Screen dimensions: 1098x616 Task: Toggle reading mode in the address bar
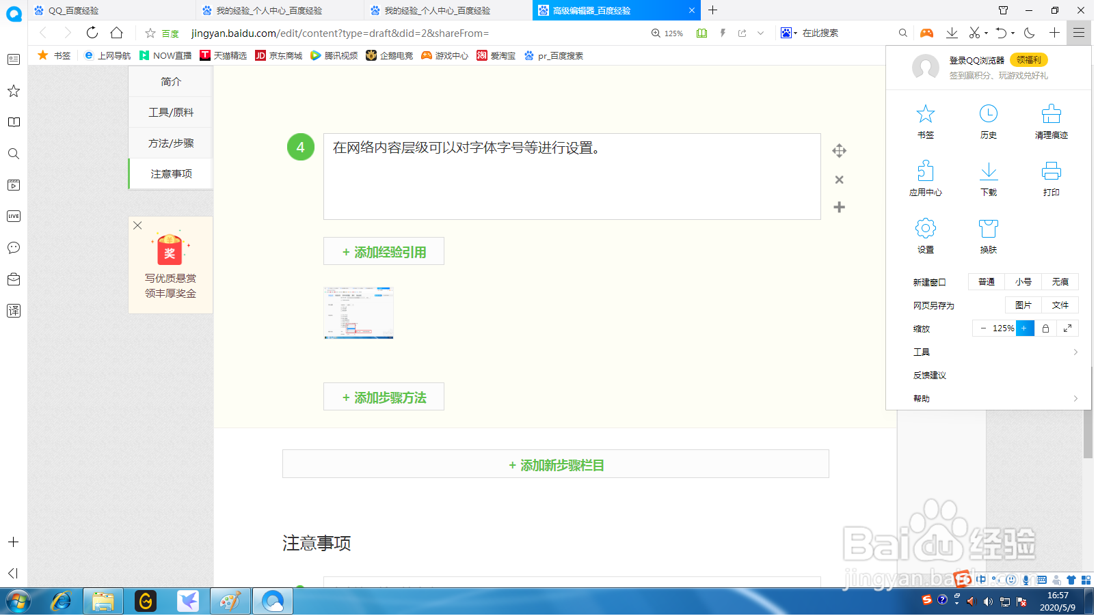pyautogui.click(x=701, y=32)
